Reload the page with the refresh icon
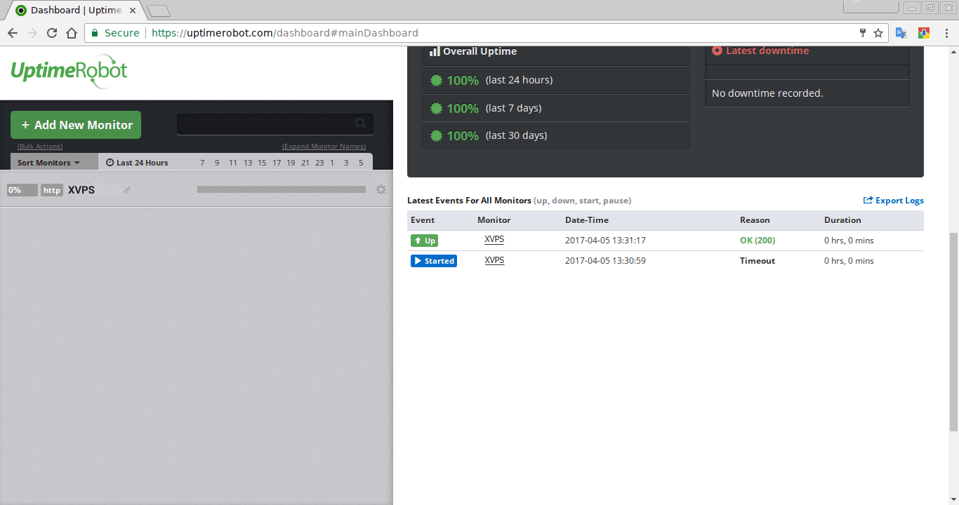959x505 pixels. coord(52,33)
